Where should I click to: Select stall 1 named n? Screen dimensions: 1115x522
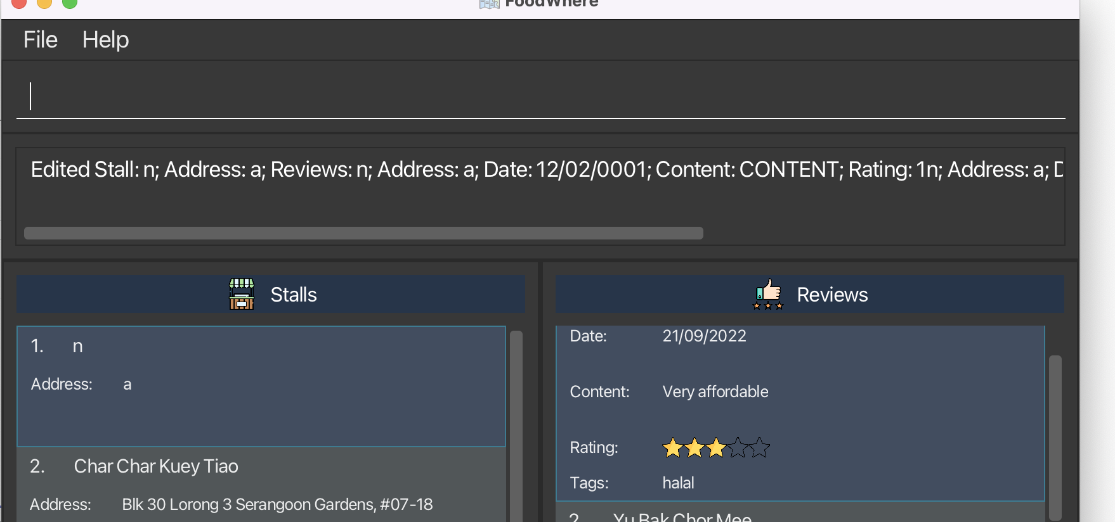click(x=261, y=386)
